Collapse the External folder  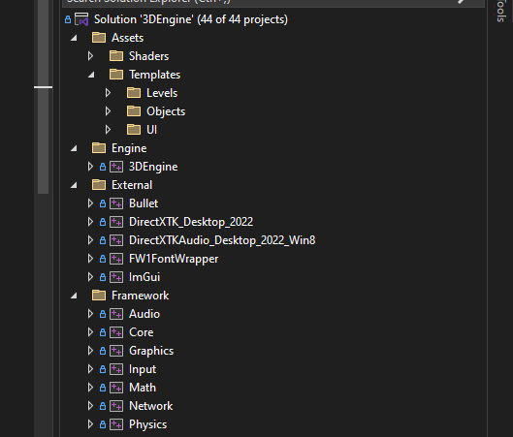74,186
